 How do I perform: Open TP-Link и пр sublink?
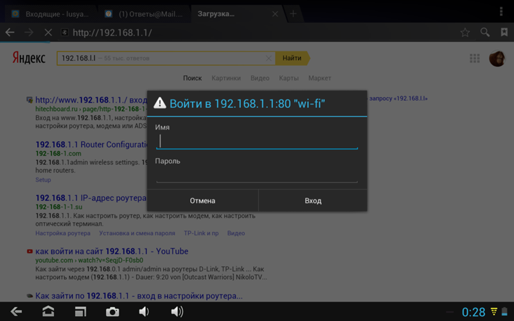201,233
